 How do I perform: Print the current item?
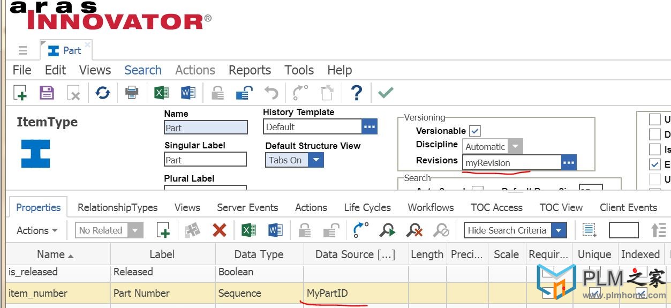(132, 93)
